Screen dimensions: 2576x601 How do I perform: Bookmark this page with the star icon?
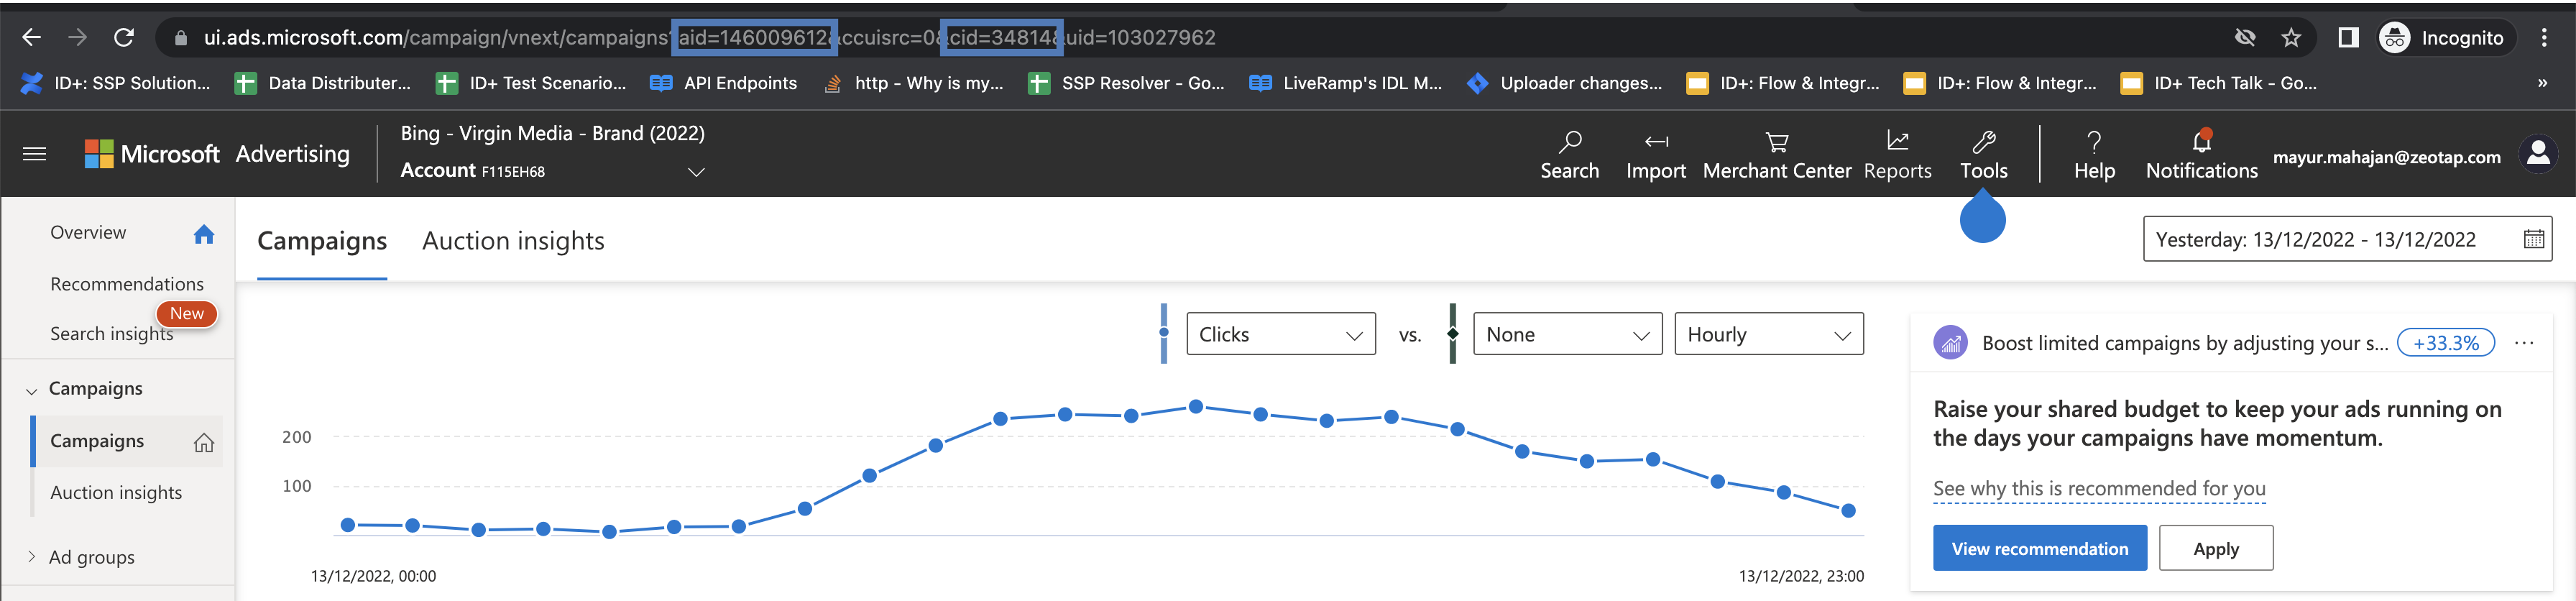pos(2291,38)
